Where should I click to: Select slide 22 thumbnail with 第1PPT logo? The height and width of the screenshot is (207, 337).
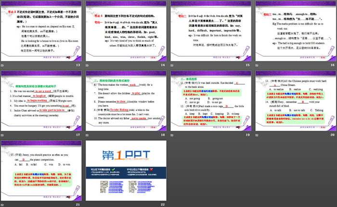point(126,170)
